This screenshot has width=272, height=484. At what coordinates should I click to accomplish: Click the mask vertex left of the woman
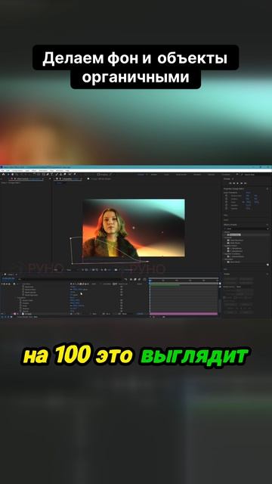pyautogui.click(x=71, y=238)
